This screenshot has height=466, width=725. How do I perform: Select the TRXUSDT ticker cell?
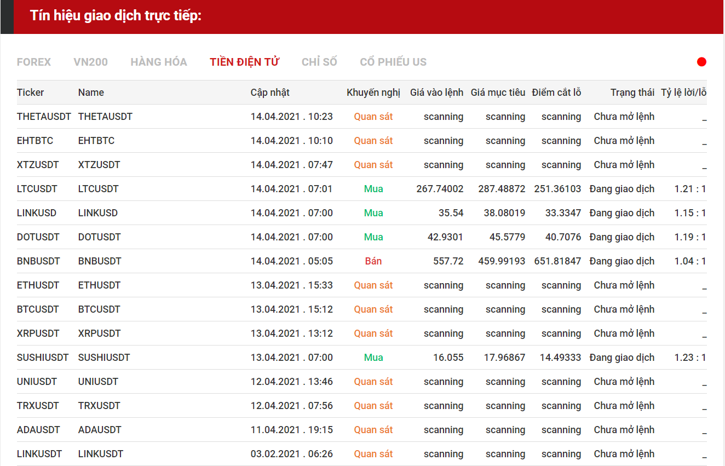point(38,406)
